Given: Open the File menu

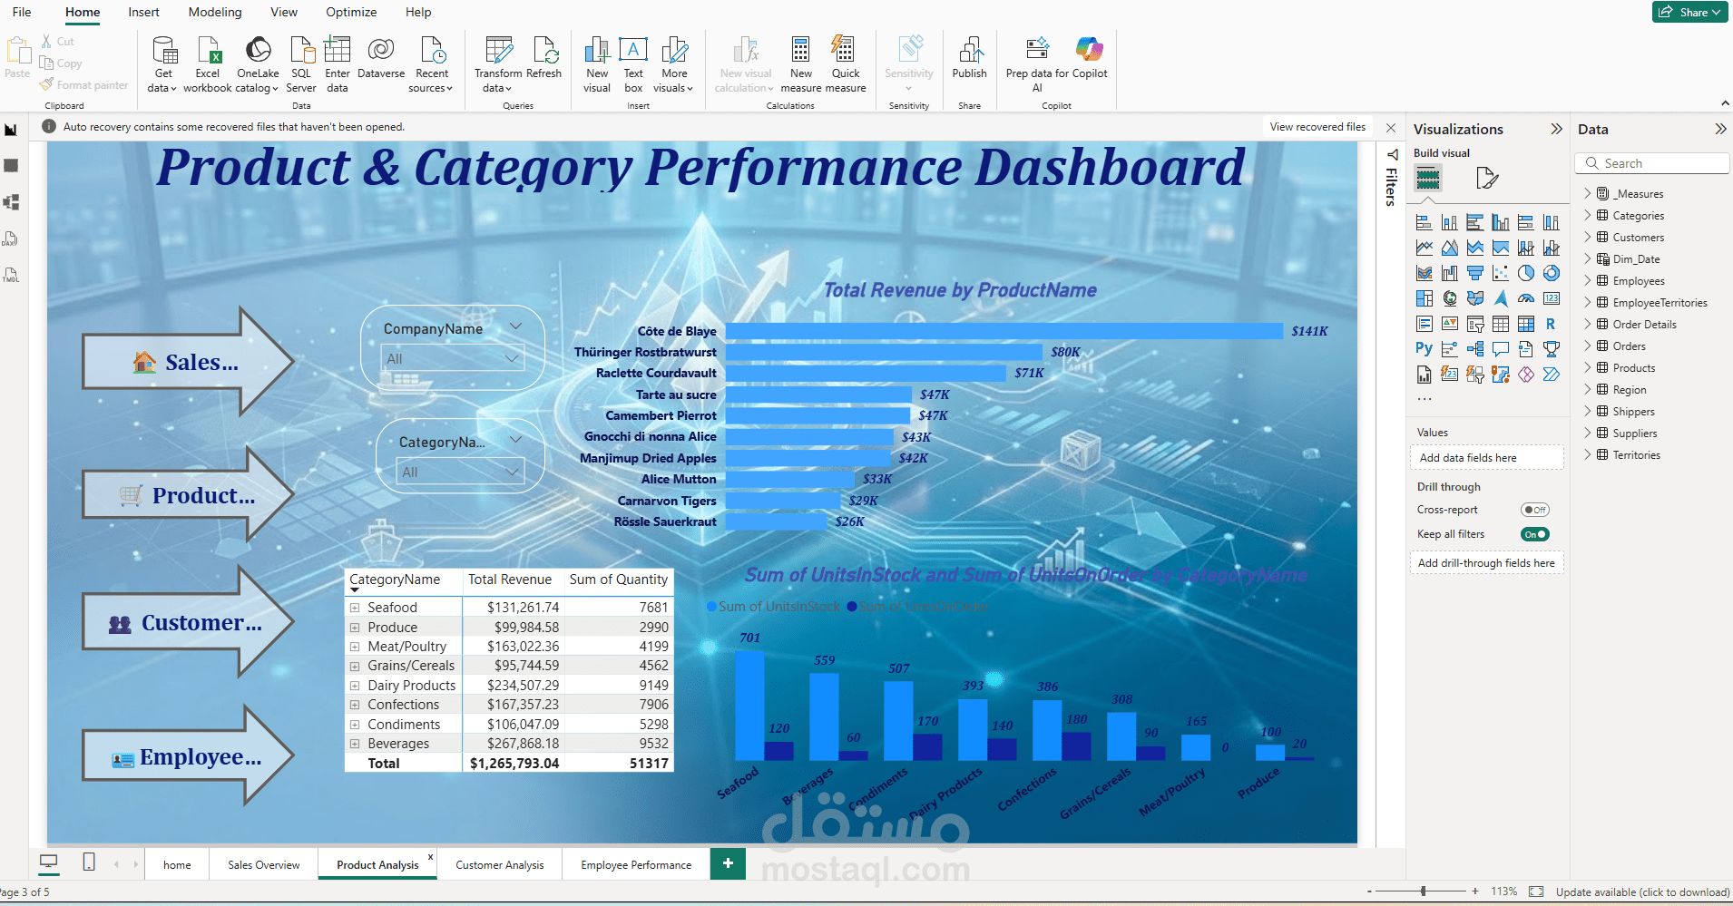Looking at the screenshot, I should click(x=22, y=12).
